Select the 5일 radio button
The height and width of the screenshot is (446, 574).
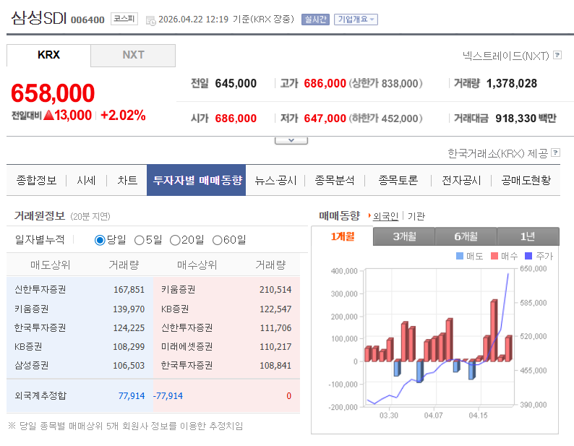(x=139, y=240)
